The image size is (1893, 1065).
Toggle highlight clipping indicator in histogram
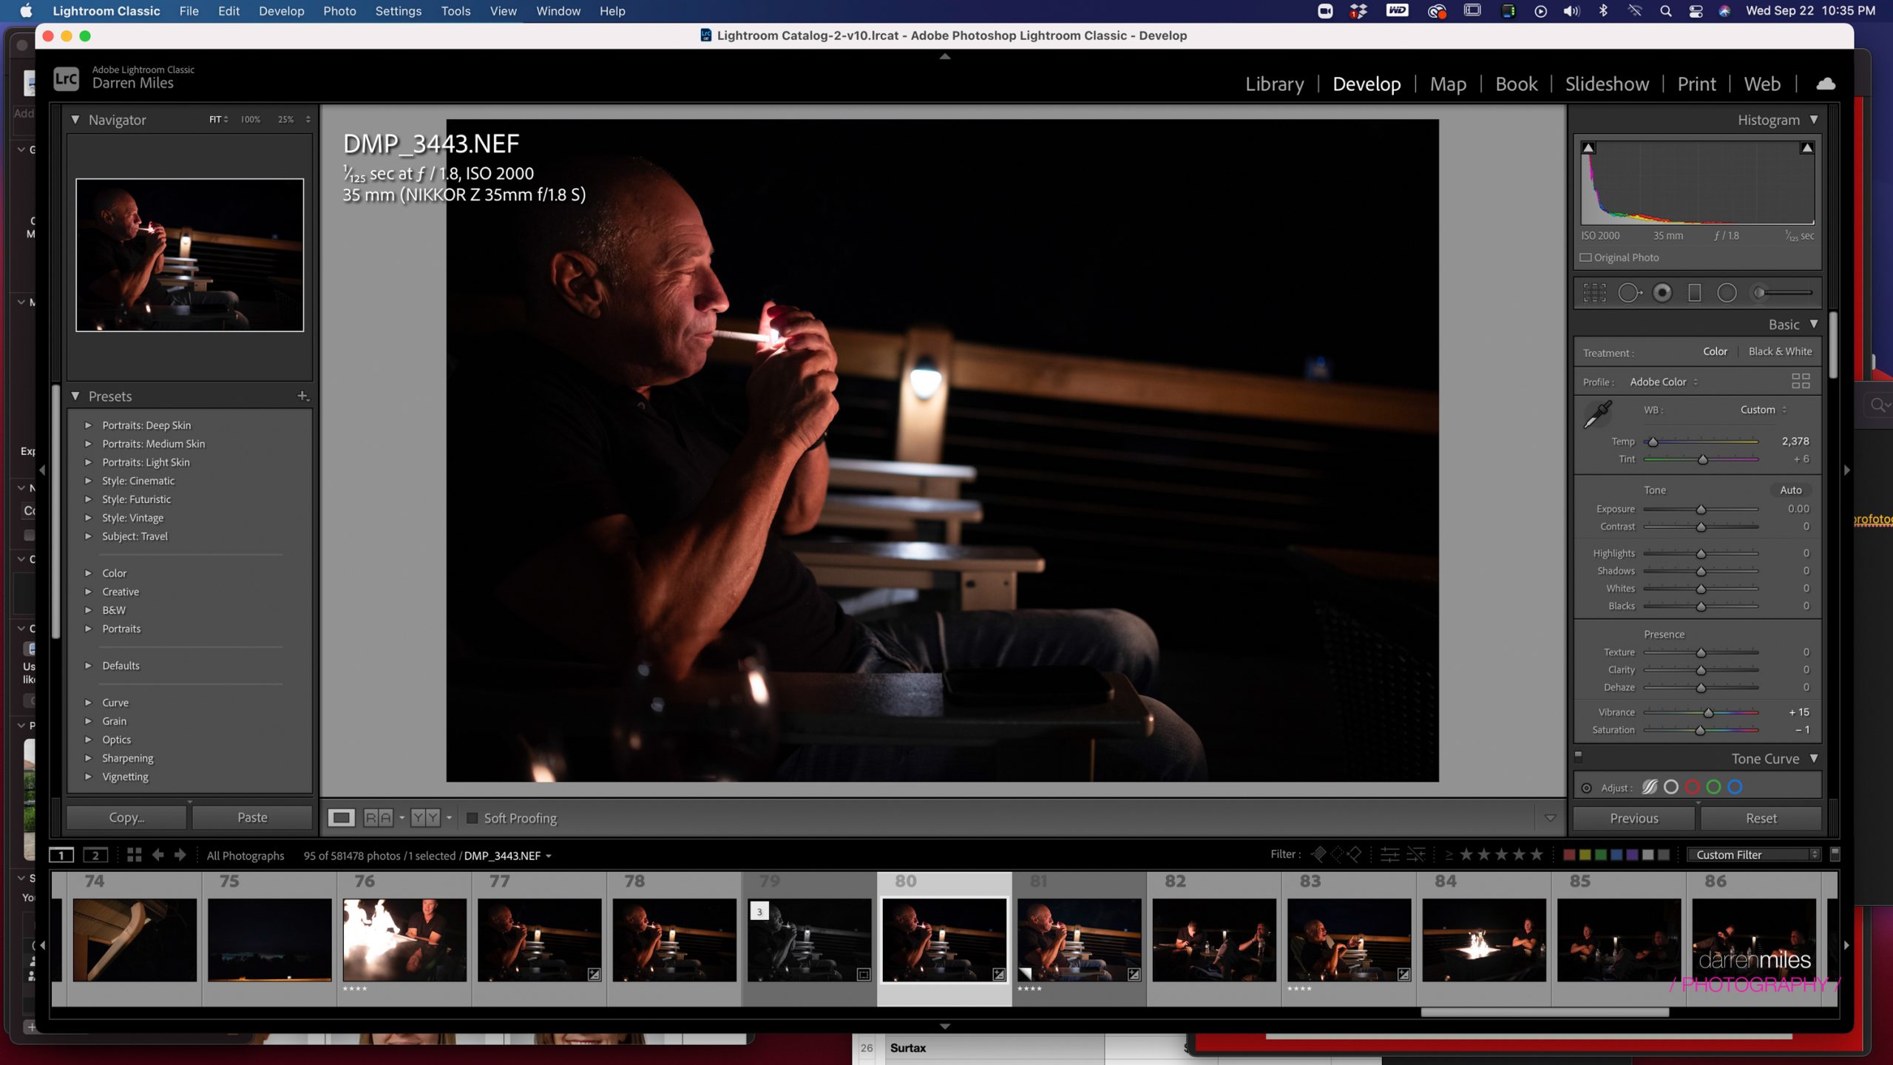1806,148
